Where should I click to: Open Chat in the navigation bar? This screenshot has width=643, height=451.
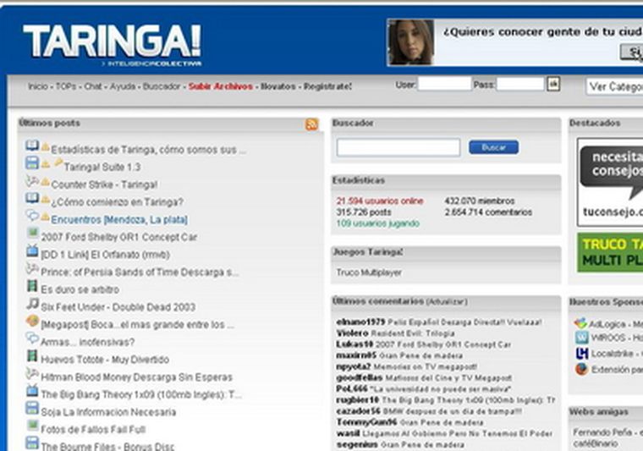(93, 86)
